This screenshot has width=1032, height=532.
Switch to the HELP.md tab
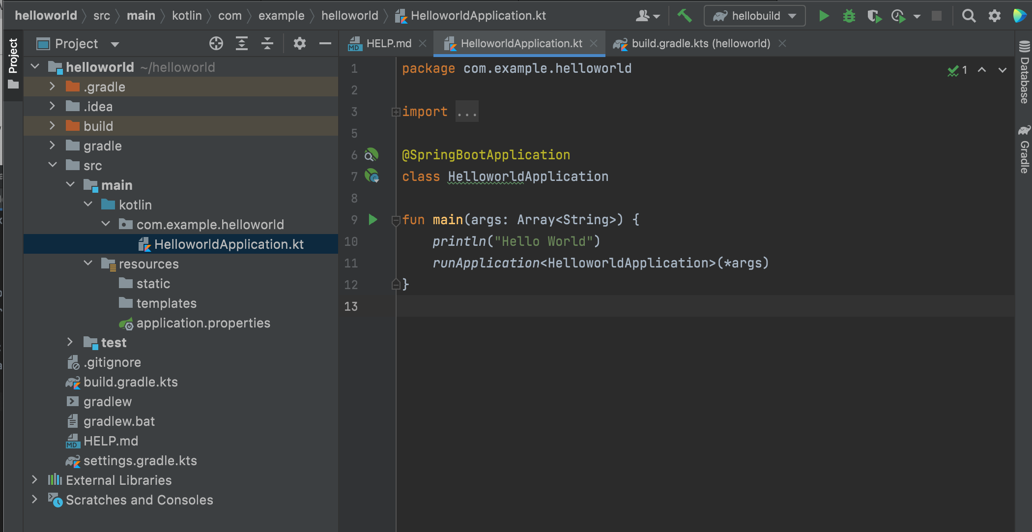click(x=388, y=44)
